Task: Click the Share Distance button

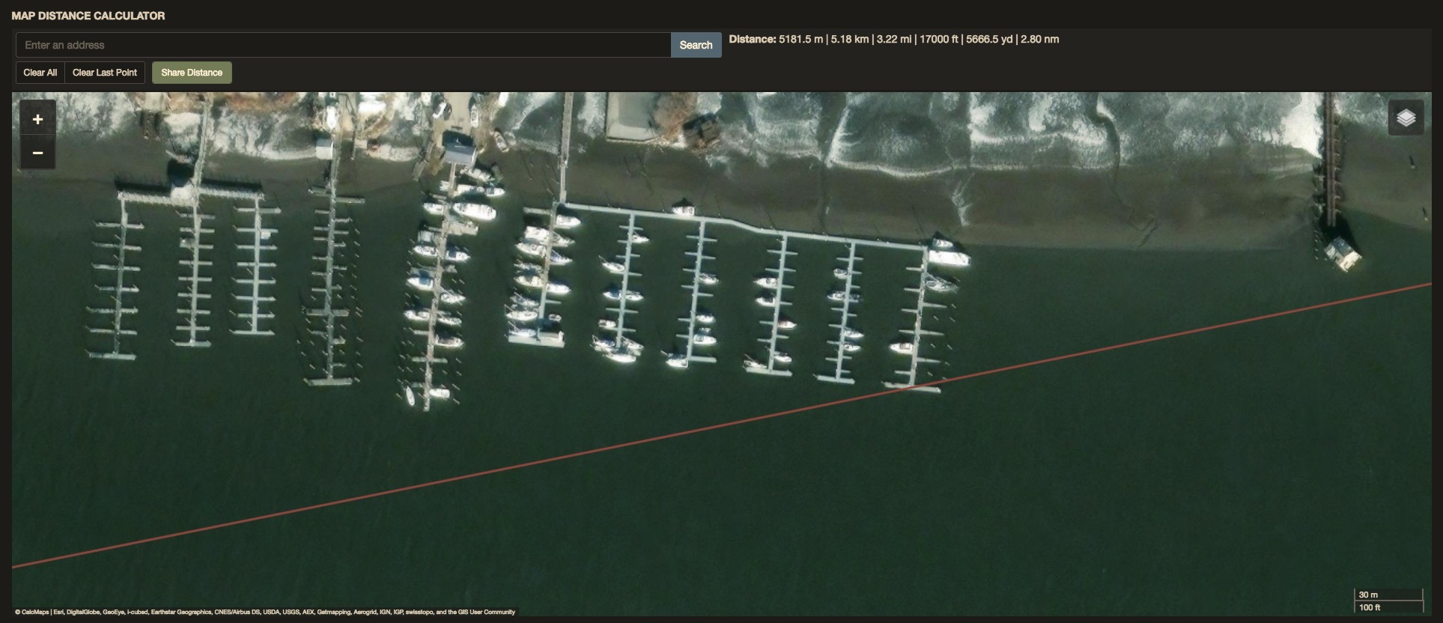Action: click(192, 73)
